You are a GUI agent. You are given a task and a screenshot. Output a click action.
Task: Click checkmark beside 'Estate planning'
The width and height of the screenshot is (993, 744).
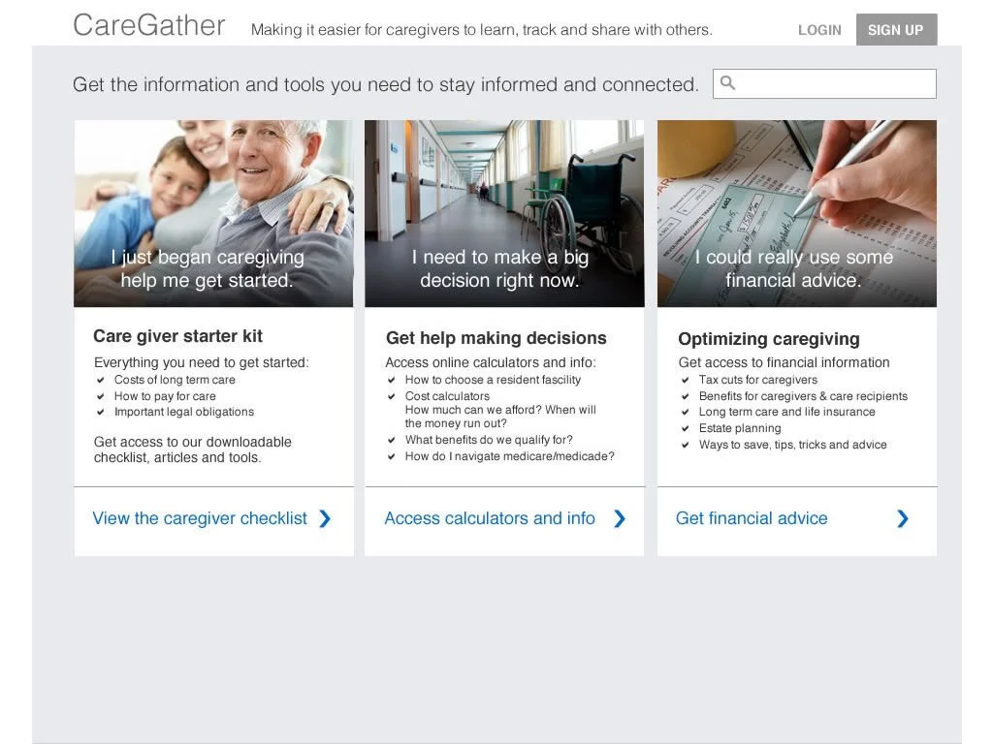686,428
